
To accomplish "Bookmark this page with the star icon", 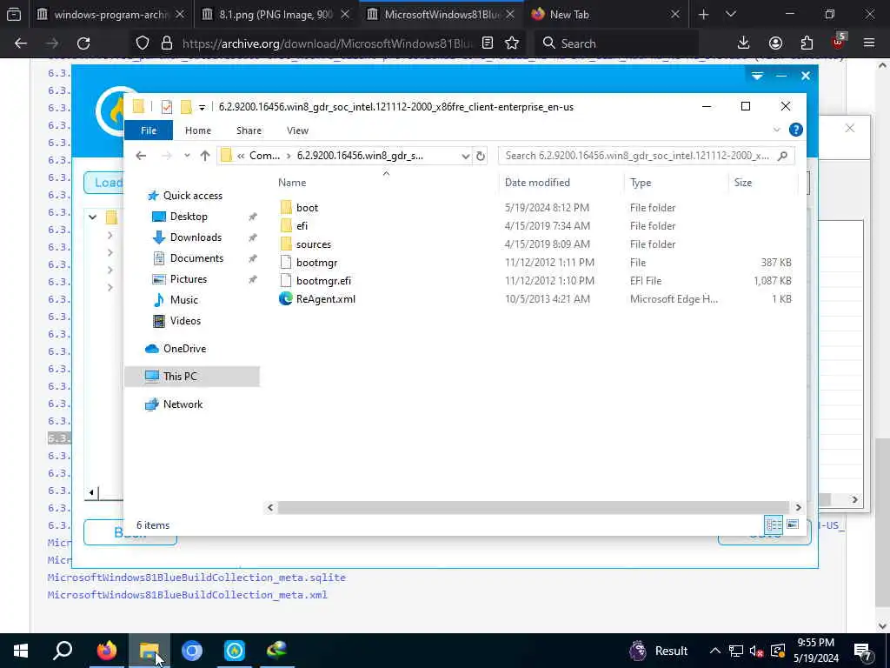I will click(x=512, y=43).
